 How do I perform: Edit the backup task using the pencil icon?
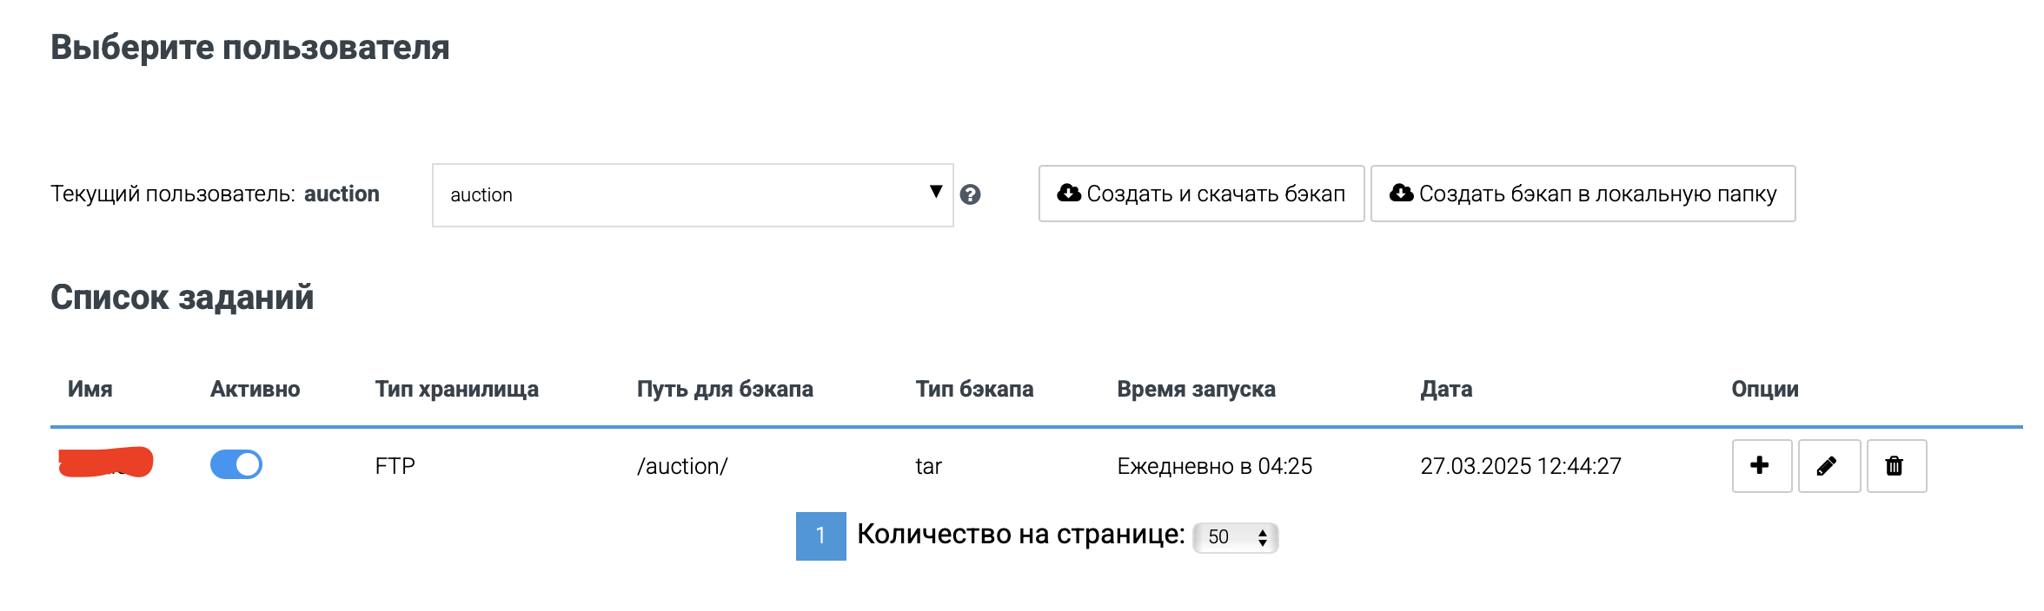[x=1828, y=465]
